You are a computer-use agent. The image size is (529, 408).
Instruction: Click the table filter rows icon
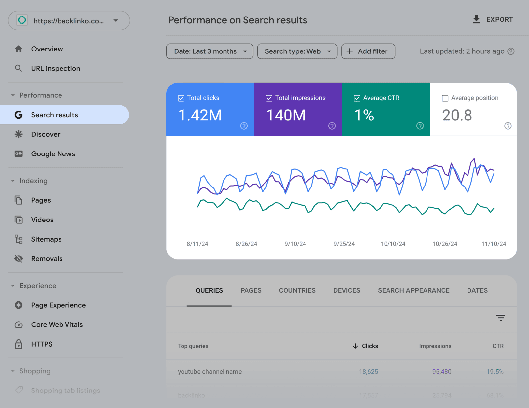[x=500, y=318]
